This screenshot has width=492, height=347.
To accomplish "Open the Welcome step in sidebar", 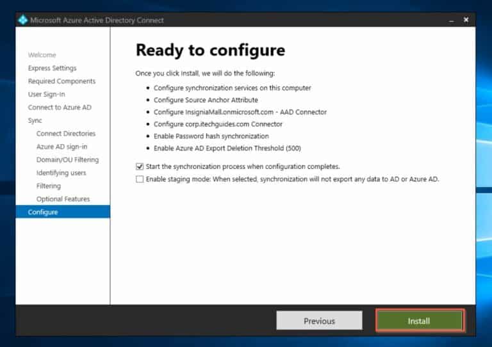I will pos(42,55).
